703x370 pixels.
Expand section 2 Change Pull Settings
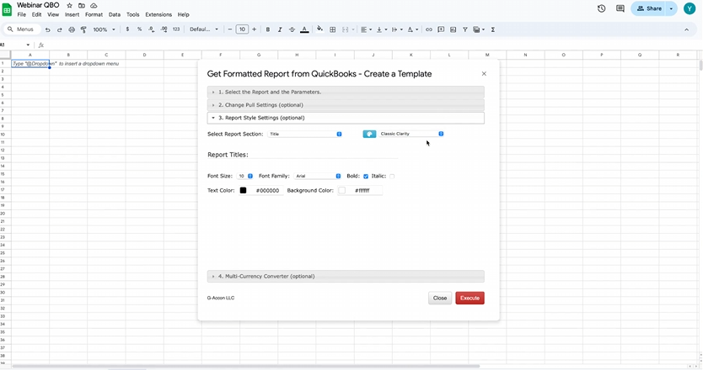tap(346, 105)
